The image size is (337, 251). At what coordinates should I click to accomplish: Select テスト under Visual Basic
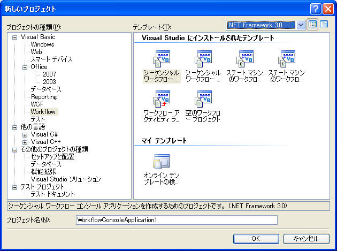37,119
